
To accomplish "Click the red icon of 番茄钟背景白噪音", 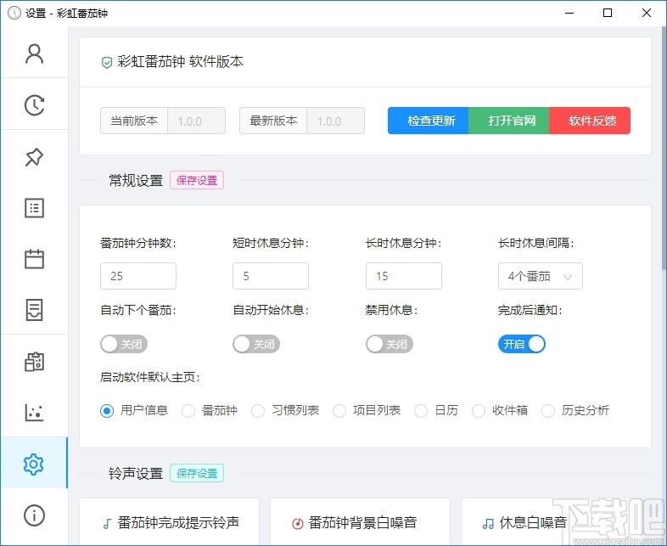I will (298, 523).
